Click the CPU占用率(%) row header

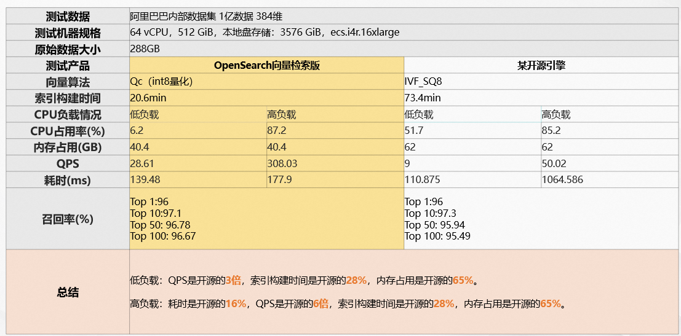pyautogui.click(x=68, y=131)
